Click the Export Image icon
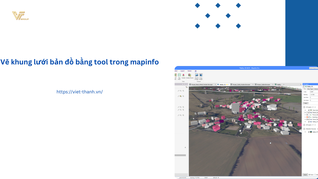This screenshot has height=179, width=318. click(197, 75)
